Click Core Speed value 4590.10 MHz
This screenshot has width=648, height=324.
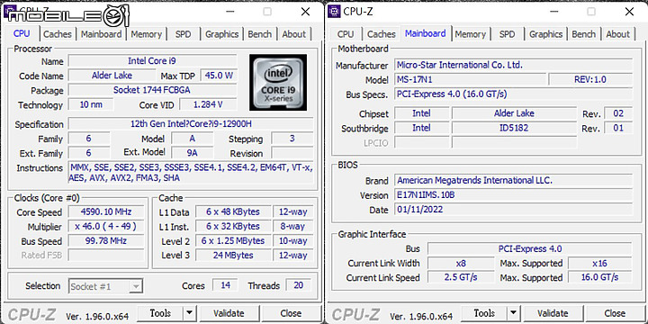106,212
